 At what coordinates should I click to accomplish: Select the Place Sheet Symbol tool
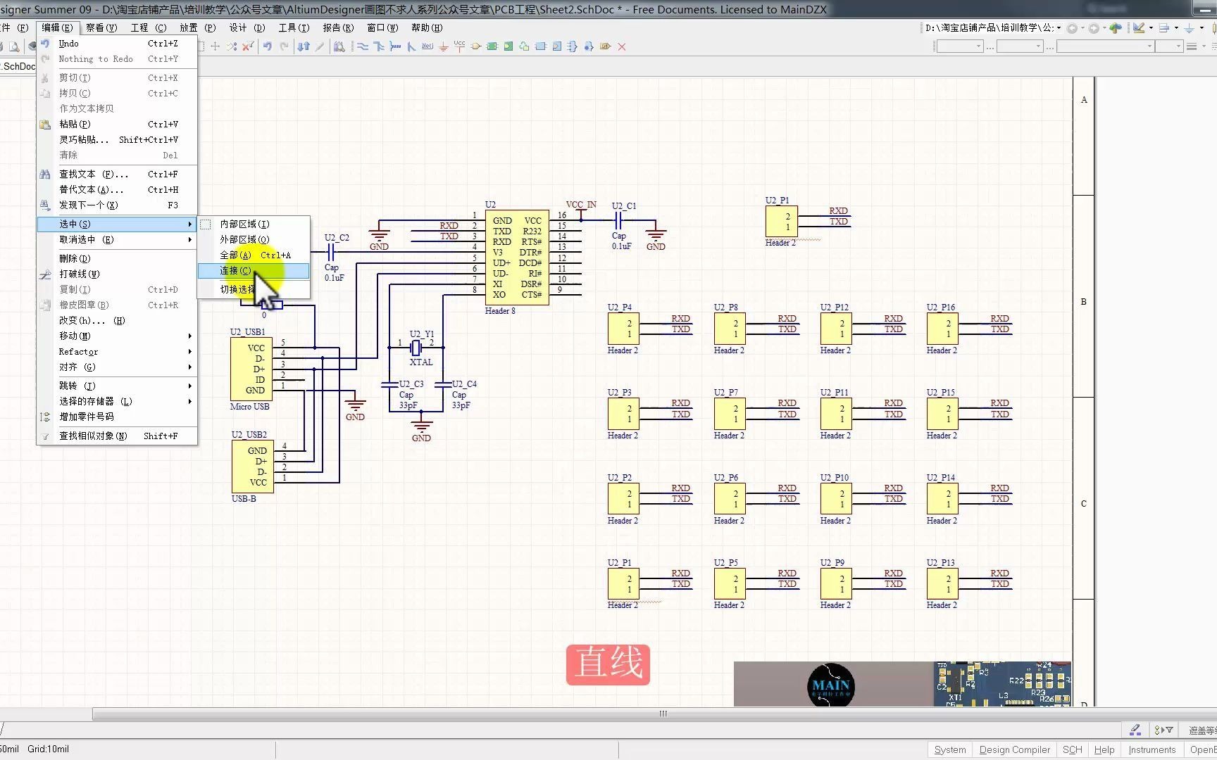492,46
